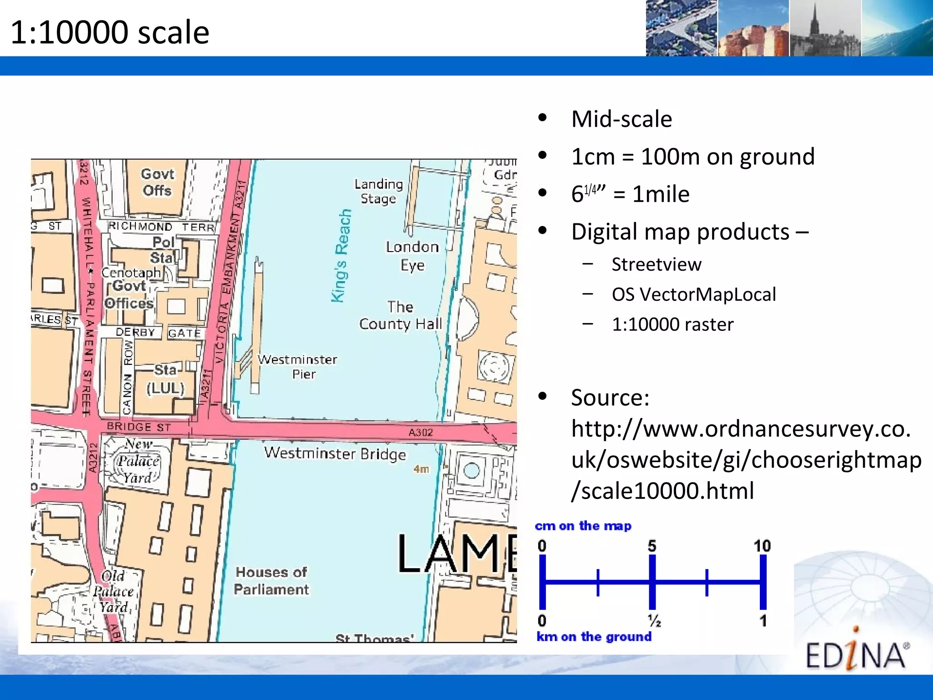Click the '1:10000 scale' slide title
The height and width of the screenshot is (700, 933).
pyautogui.click(x=109, y=32)
